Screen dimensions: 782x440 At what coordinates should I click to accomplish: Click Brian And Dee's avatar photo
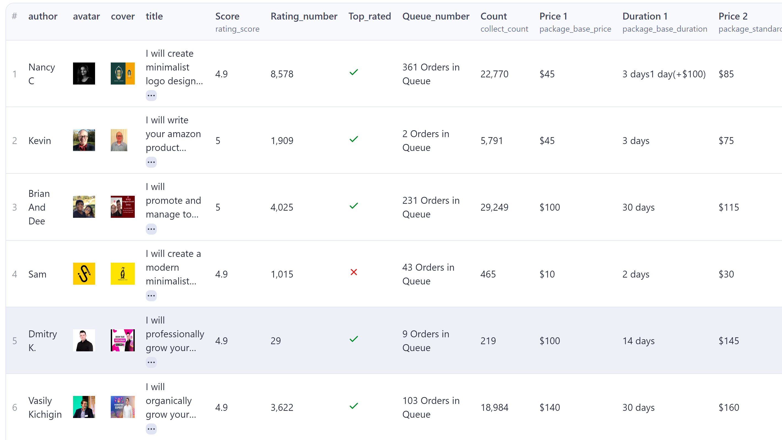[x=84, y=207]
